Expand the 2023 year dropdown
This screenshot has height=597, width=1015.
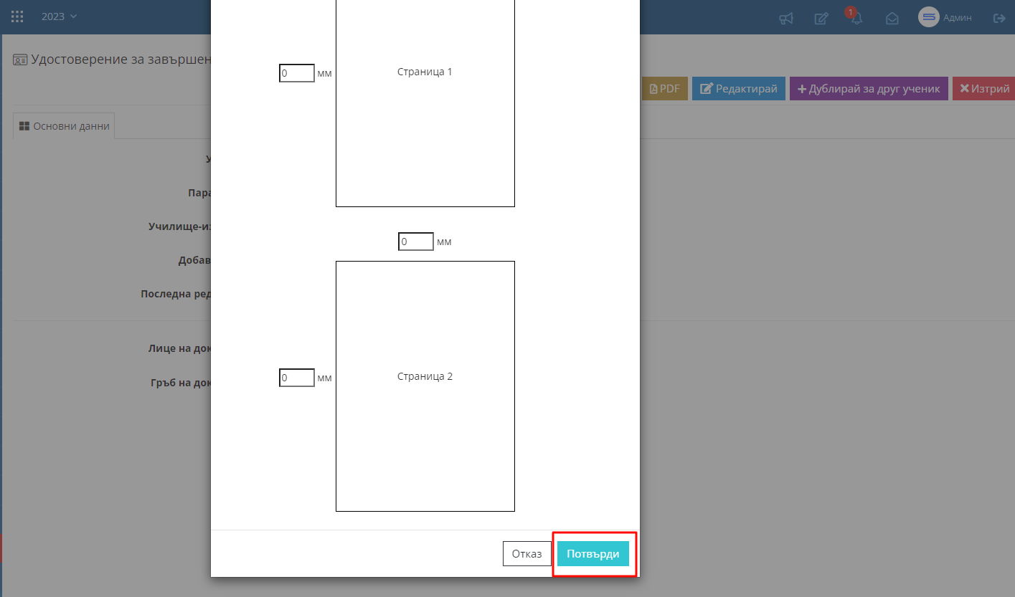coord(59,16)
